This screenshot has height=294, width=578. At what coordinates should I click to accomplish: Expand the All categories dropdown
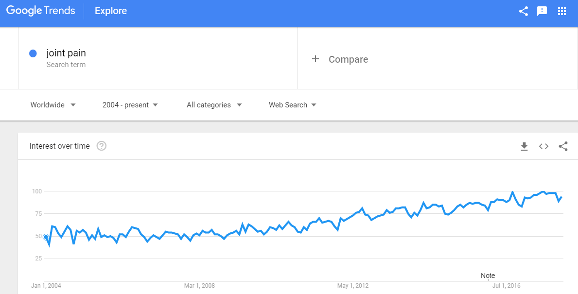pos(214,105)
